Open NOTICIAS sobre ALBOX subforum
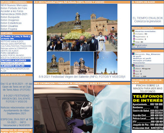This screenshot has width=164, height=133. [12, 41]
